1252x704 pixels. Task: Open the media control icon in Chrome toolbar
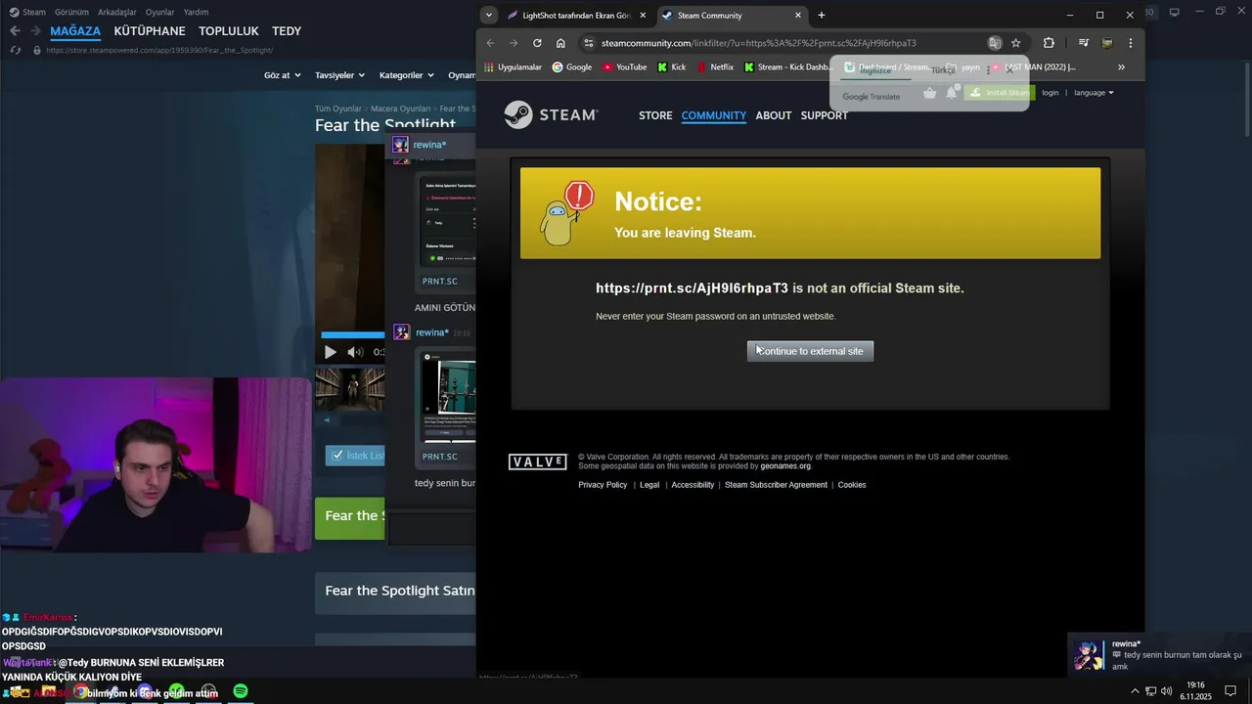pos(1084,43)
